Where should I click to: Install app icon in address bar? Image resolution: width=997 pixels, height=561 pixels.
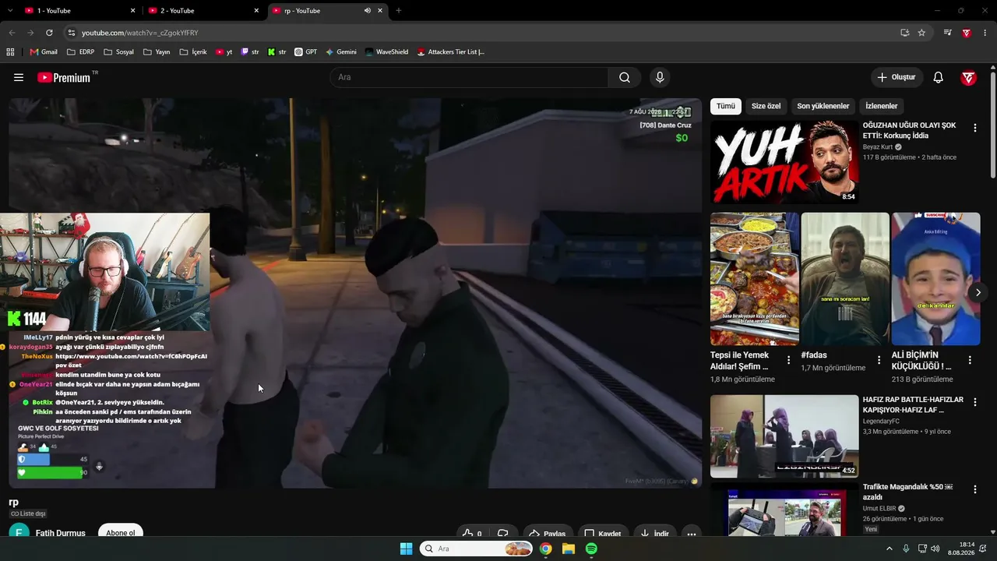(904, 33)
